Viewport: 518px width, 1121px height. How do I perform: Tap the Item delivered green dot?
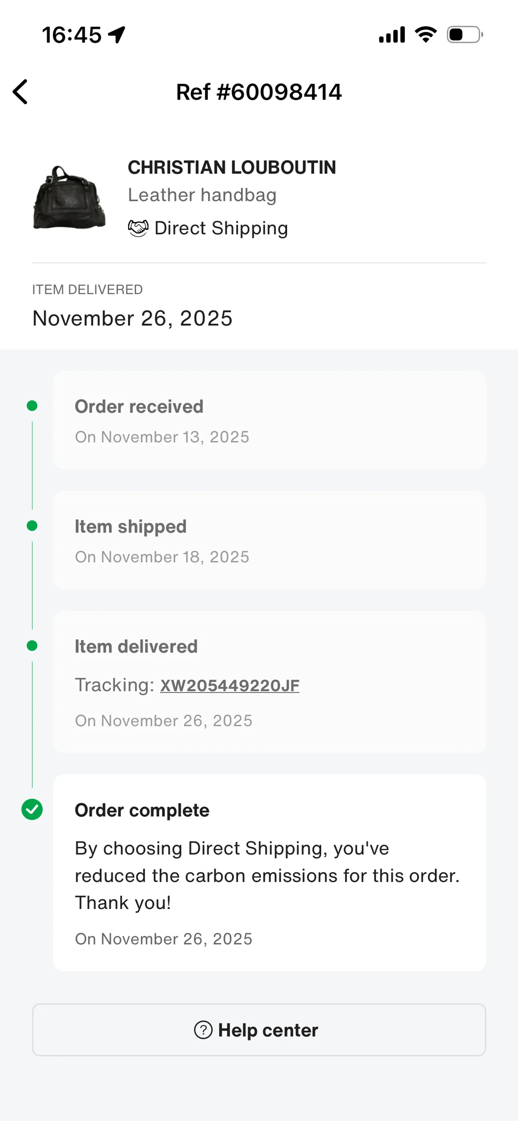pos(32,645)
